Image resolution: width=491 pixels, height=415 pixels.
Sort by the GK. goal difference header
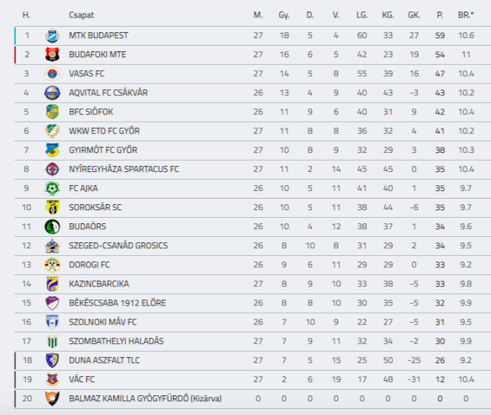(414, 14)
